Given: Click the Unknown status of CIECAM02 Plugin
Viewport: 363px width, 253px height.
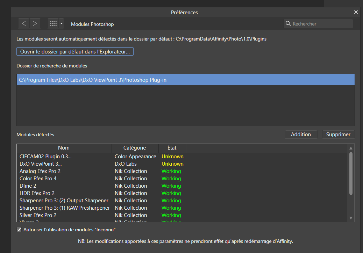Looking at the screenshot, I should [x=172, y=157].
